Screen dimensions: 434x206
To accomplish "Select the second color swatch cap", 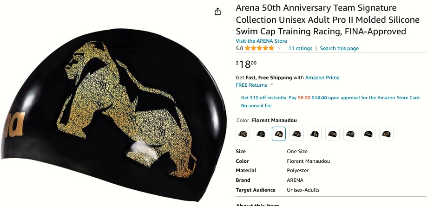I will point(261,134).
